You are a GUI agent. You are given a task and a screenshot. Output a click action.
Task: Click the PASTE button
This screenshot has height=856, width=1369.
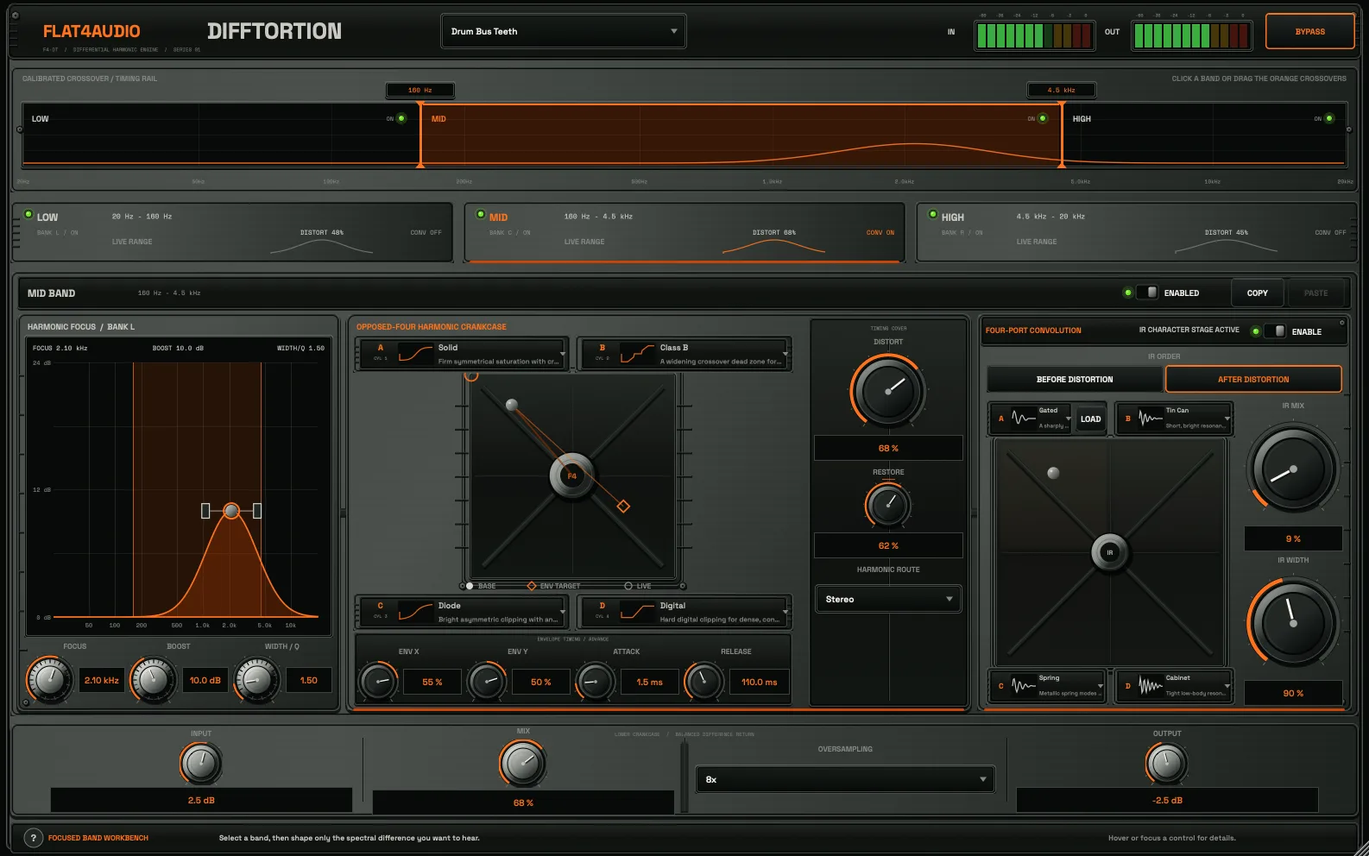(1315, 293)
